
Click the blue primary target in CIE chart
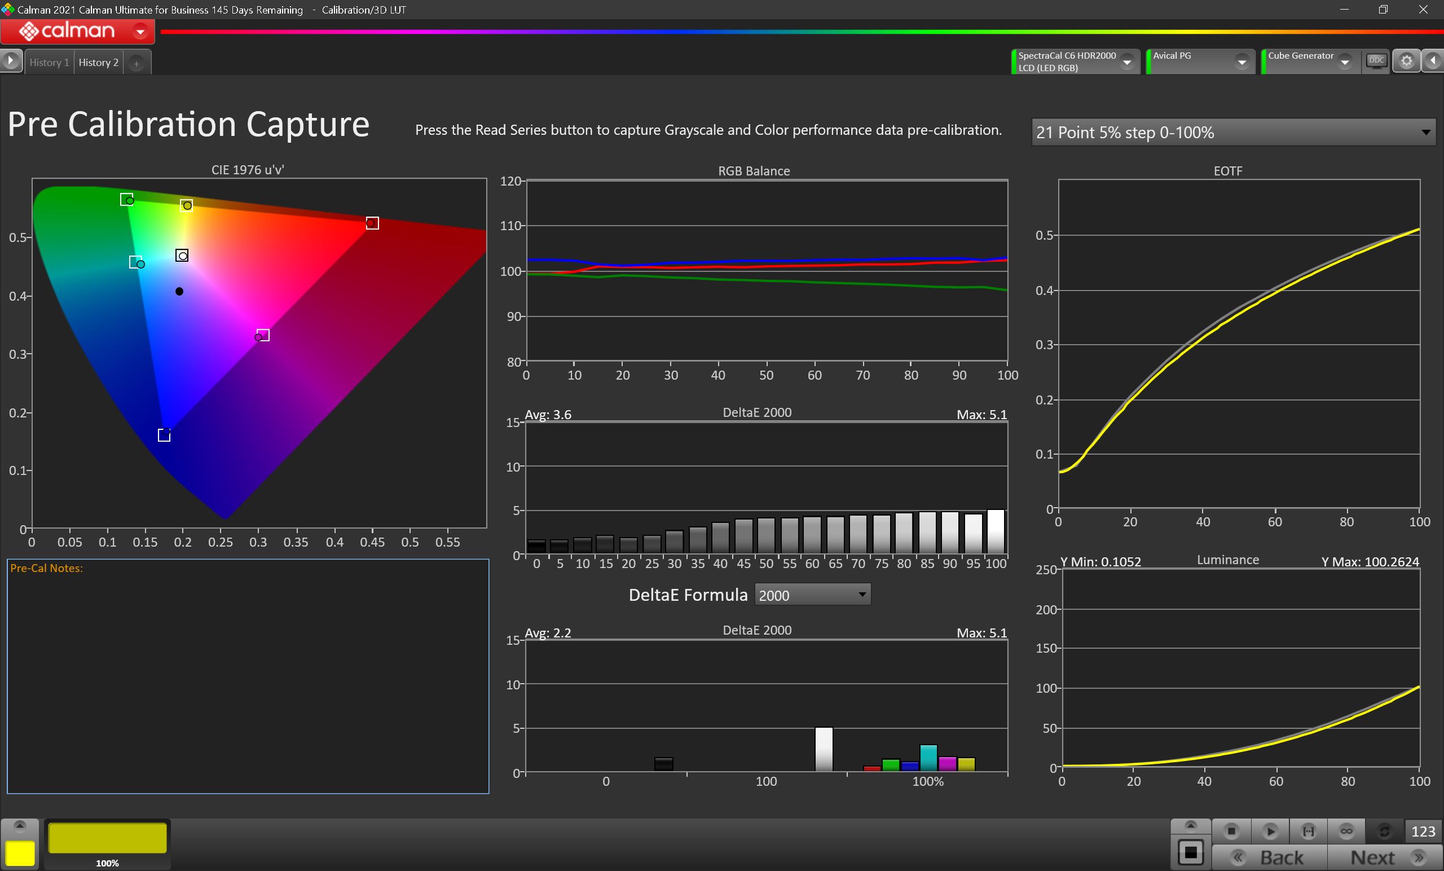pyautogui.click(x=164, y=435)
